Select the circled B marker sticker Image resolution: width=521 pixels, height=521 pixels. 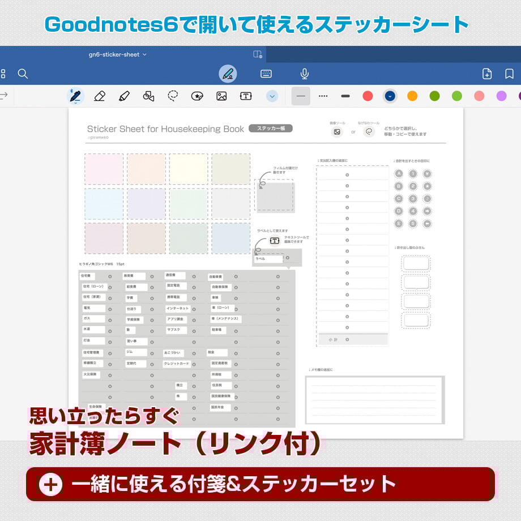click(398, 186)
